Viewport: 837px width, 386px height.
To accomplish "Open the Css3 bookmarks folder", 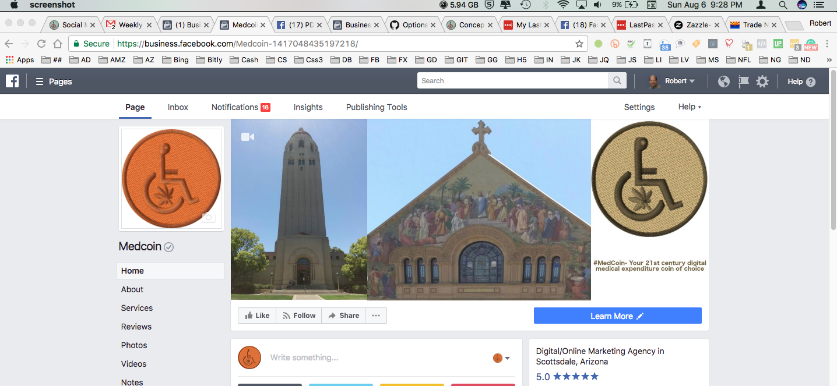I will [x=308, y=59].
